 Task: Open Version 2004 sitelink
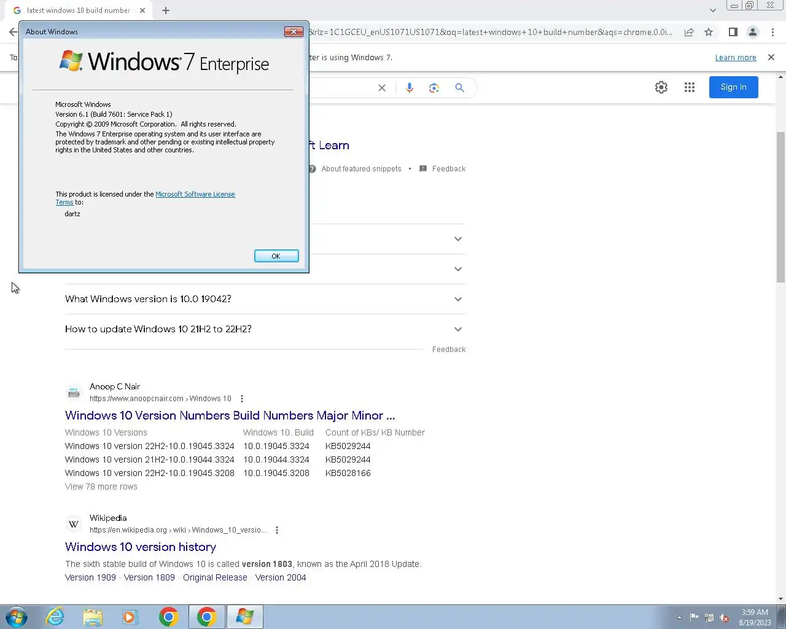click(x=281, y=577)
